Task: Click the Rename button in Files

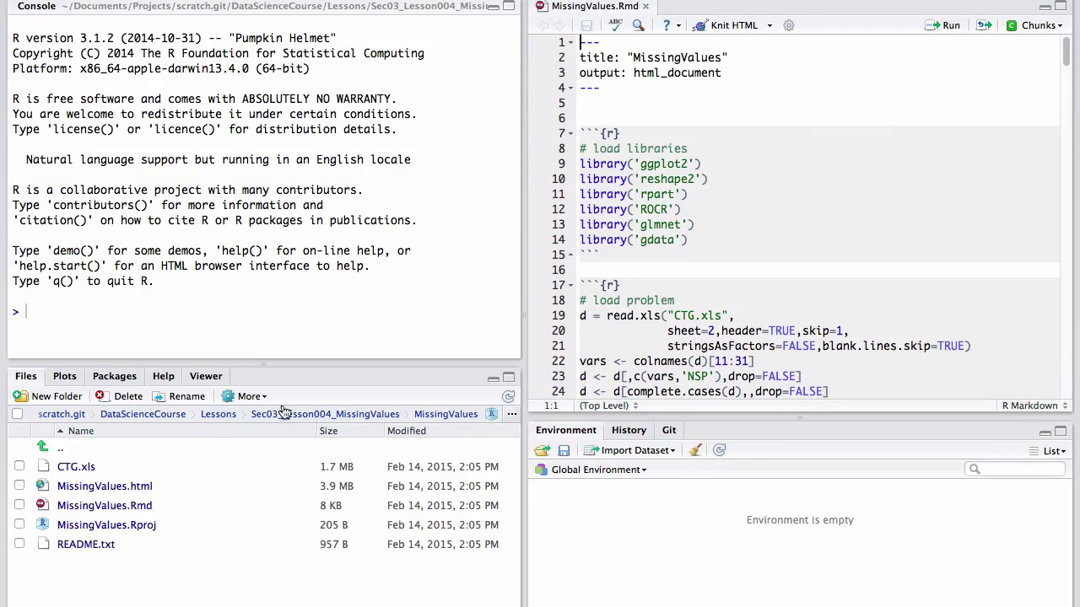Action: (179, 396)
